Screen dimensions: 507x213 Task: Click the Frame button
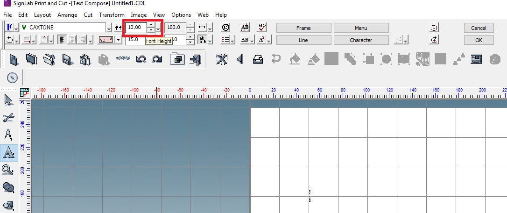(x=303, y=28)
